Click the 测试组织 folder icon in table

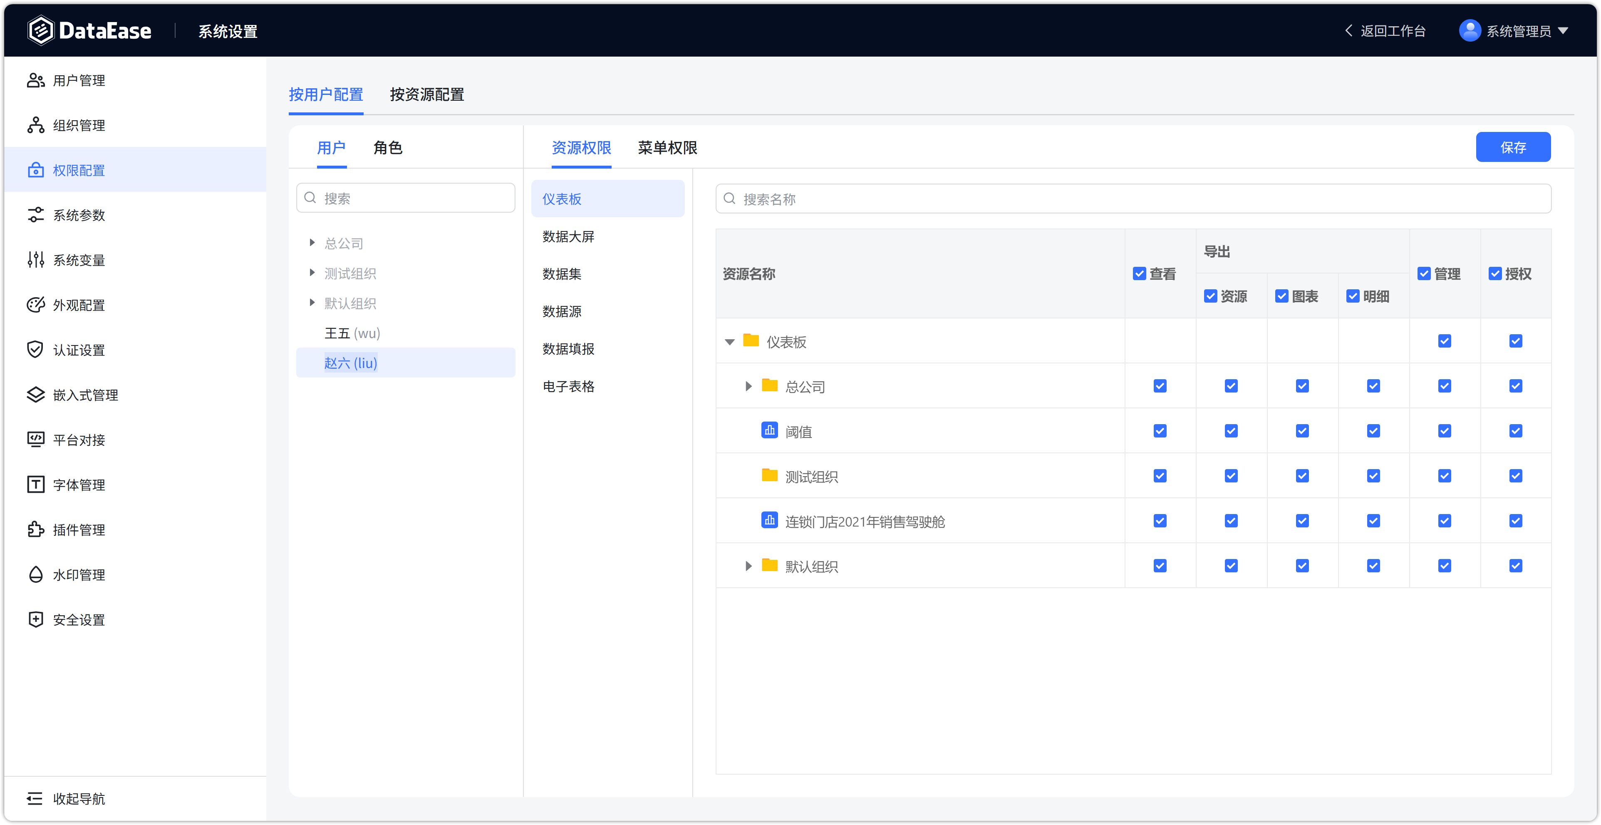point(769,475)
